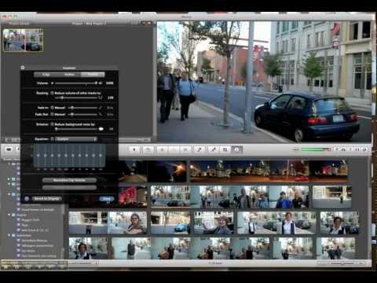Viewport: 377px width, 283px height.
Task: Select the clip showing a blue parked car
Action: (x=170, y=222)
